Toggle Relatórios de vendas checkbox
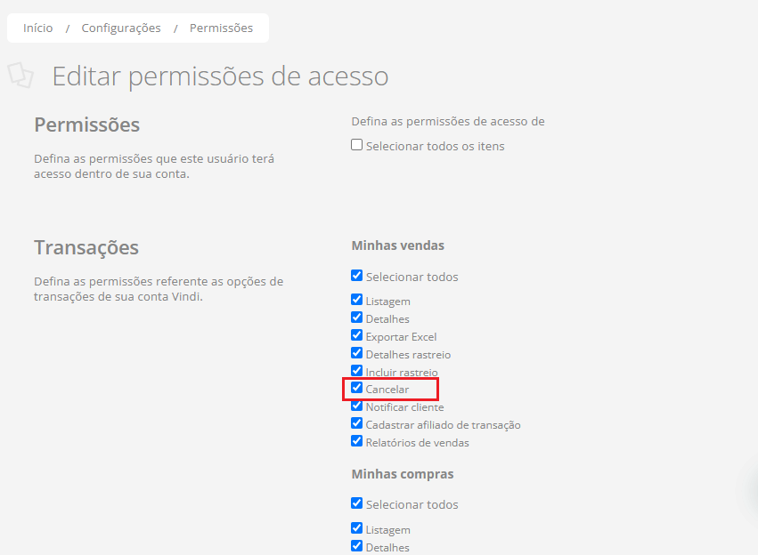 (357, 441)
